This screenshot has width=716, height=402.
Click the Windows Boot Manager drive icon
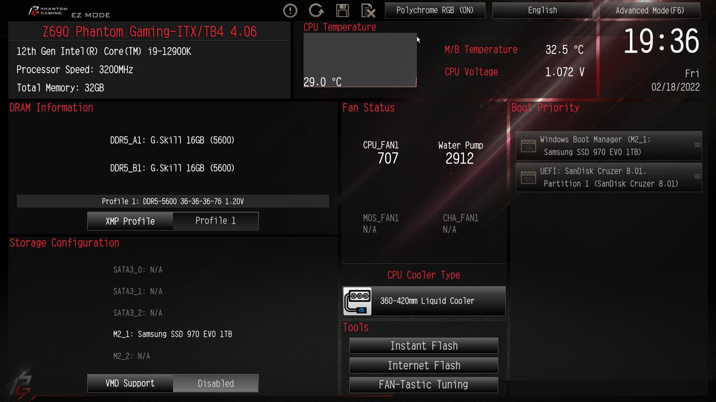tap(529, 146)
